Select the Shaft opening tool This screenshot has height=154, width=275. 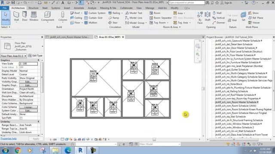[208, 17]
